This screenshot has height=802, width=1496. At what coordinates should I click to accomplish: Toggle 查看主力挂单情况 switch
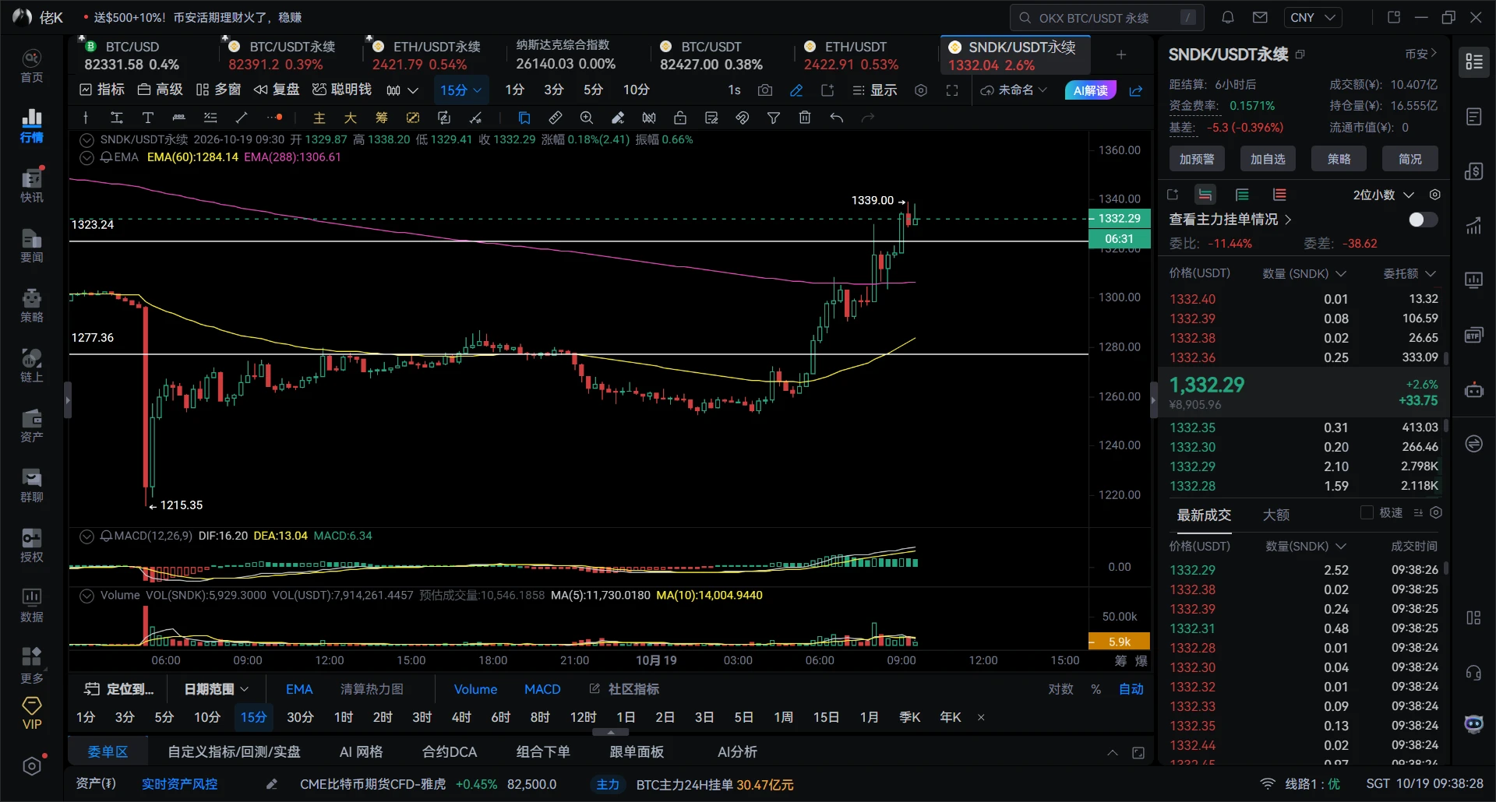click(1423, 220)
